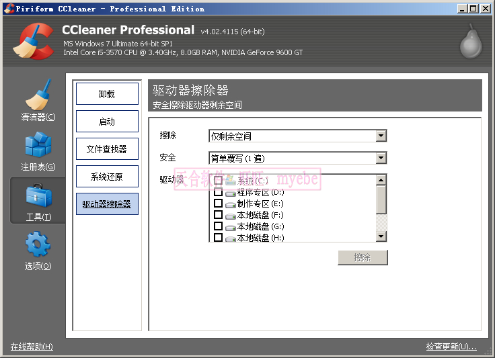Open the 文件查找器 (File Finder) tab

click(107, 148)
